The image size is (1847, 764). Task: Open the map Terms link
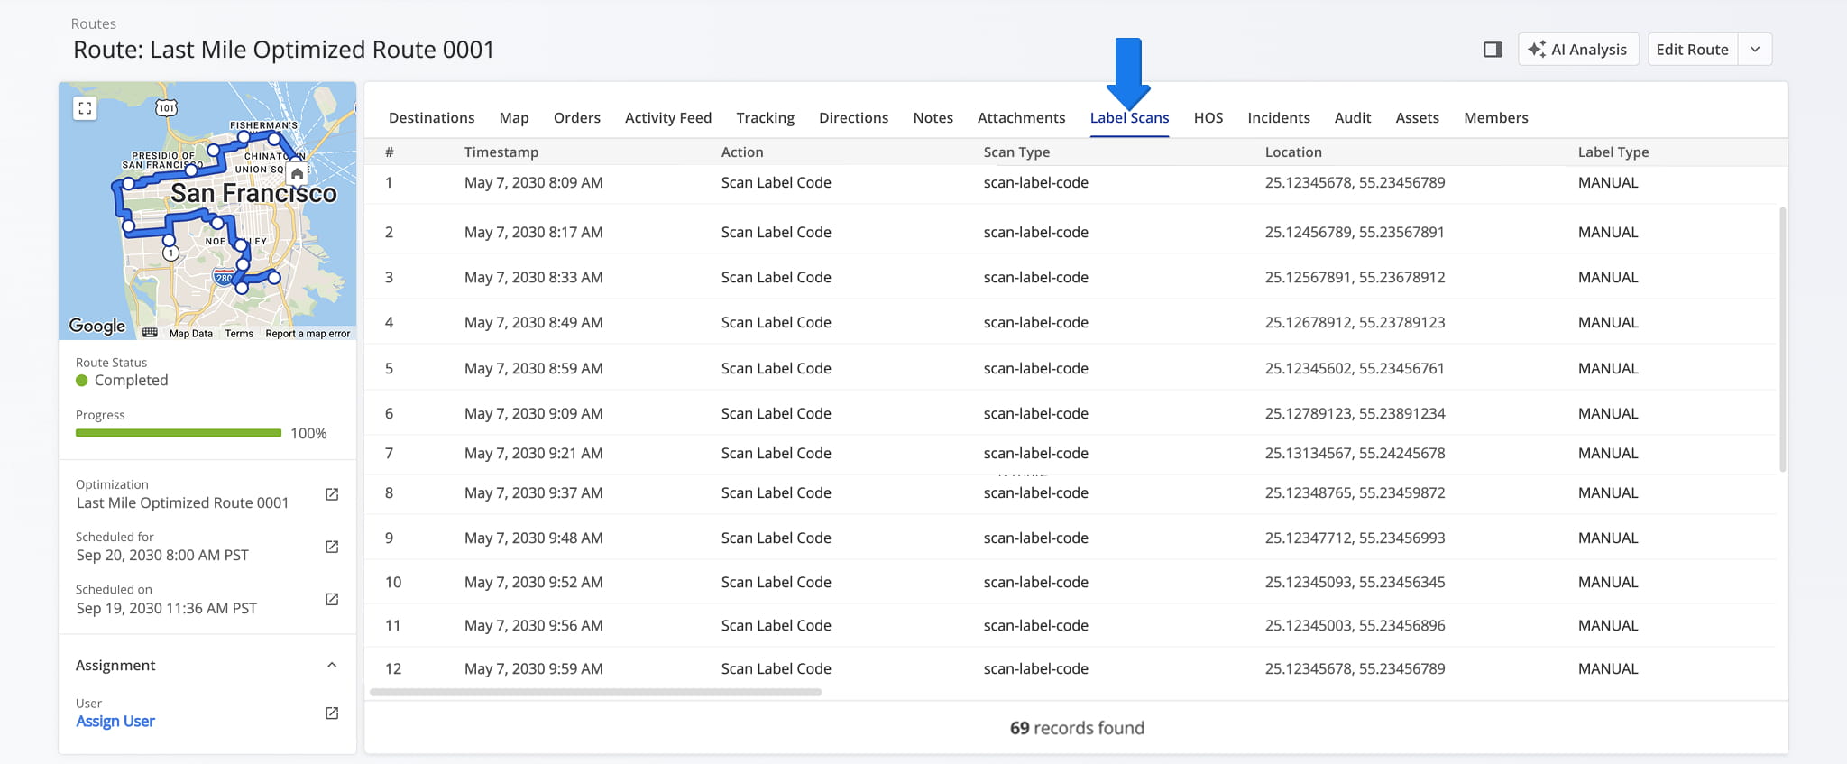click(x=239, y=334)
